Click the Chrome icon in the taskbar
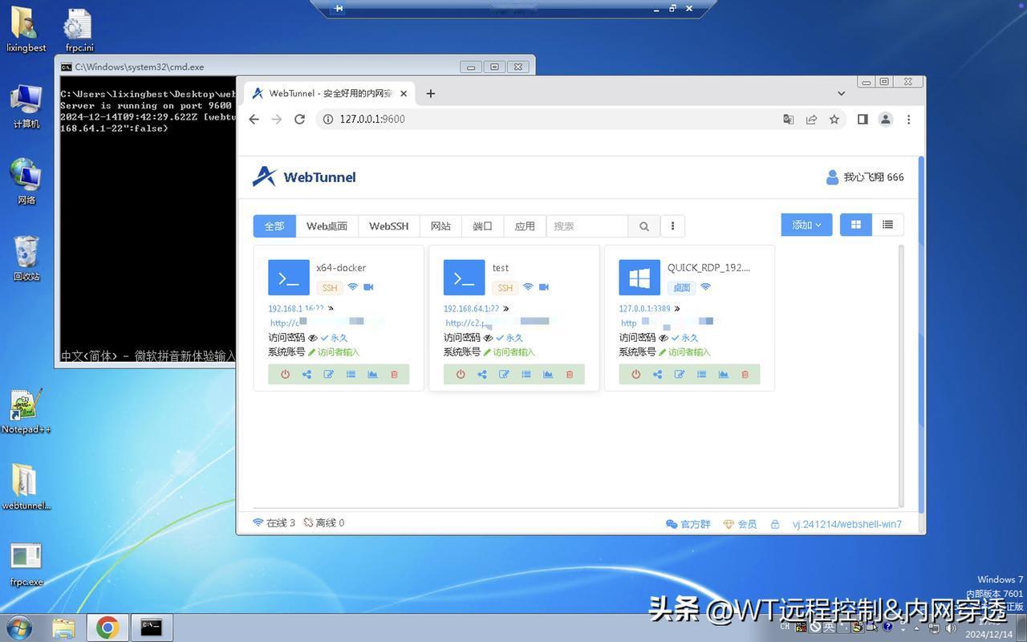The image size is (1027, 642). click(x=108, y=627)
